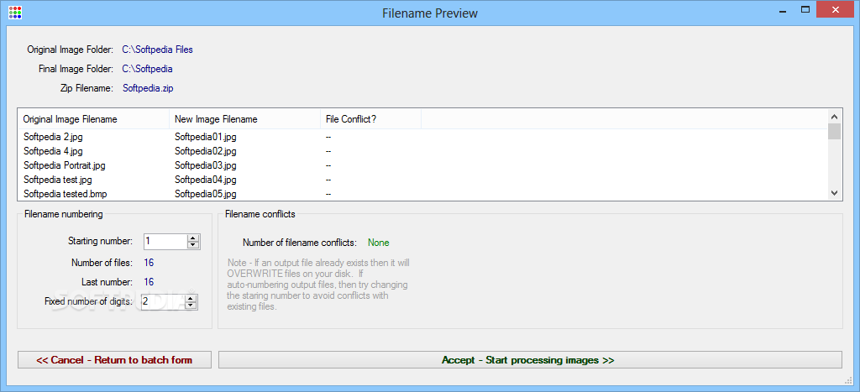Image resolution: width=860 pixels, height=392 pixels.
Task: Click the app icon in title bar
Action: click(16, 12)
